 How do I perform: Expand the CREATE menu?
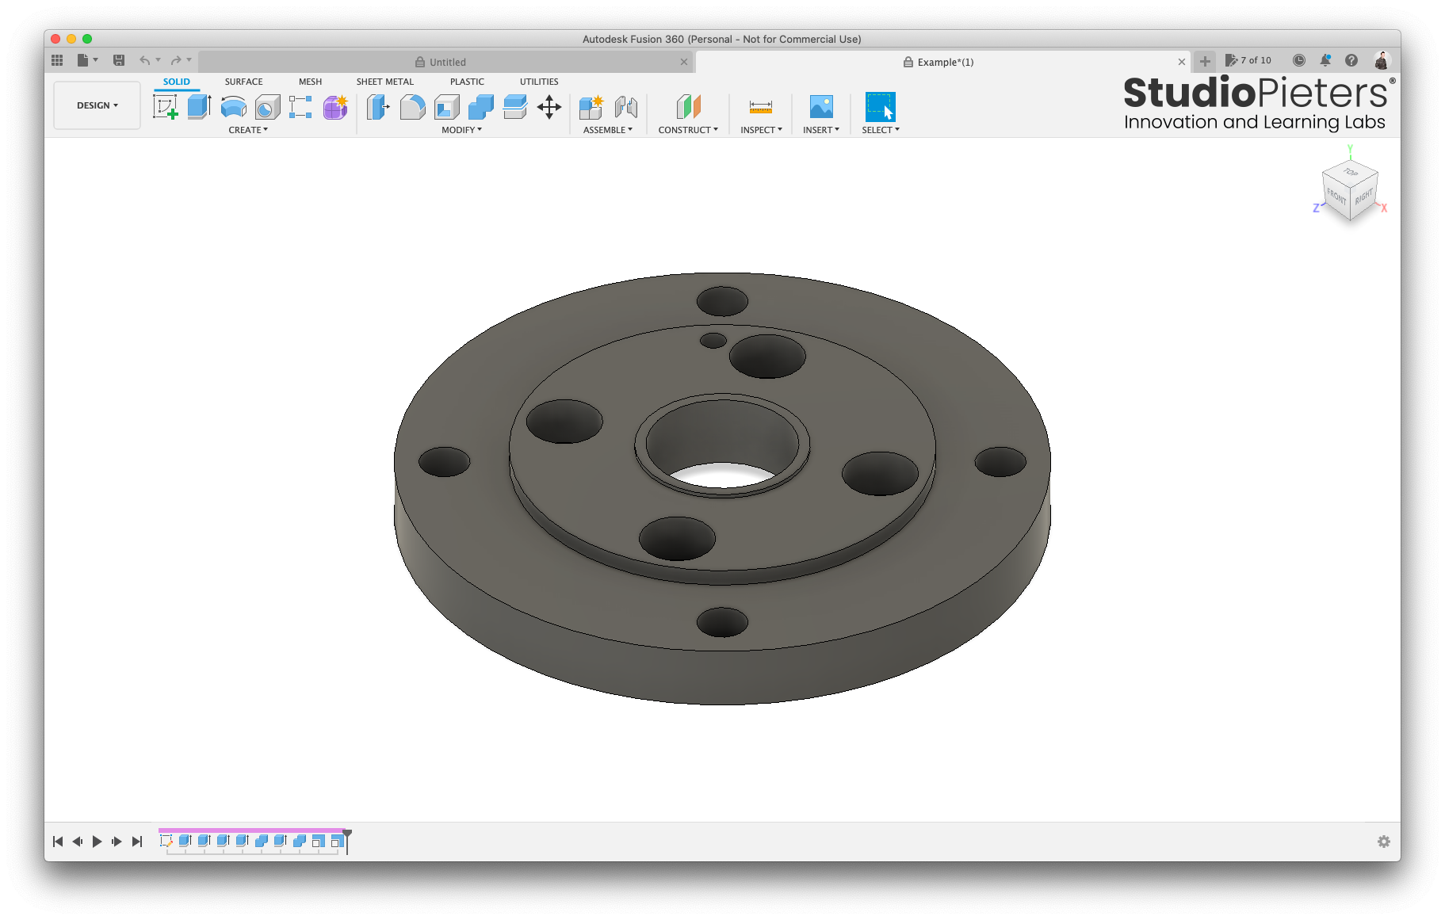click(x=248, y=130)
